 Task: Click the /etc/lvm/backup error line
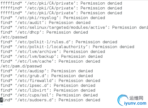coord(52,57)
